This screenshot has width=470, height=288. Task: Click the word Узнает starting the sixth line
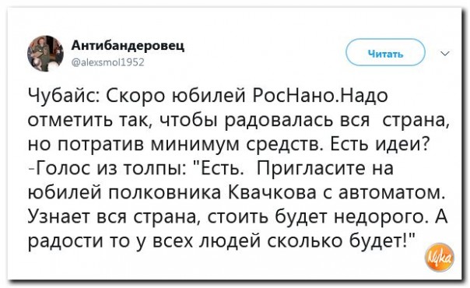60,216
